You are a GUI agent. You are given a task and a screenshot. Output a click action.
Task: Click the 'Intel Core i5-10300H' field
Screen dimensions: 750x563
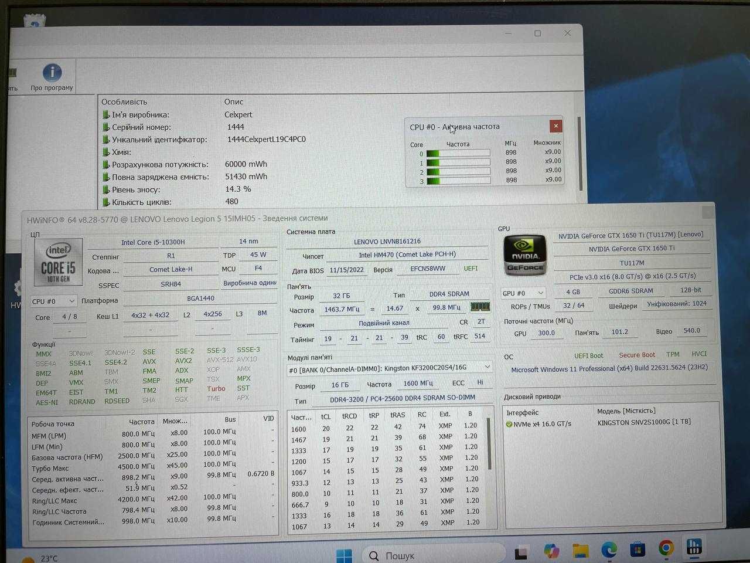coord(153,242)
